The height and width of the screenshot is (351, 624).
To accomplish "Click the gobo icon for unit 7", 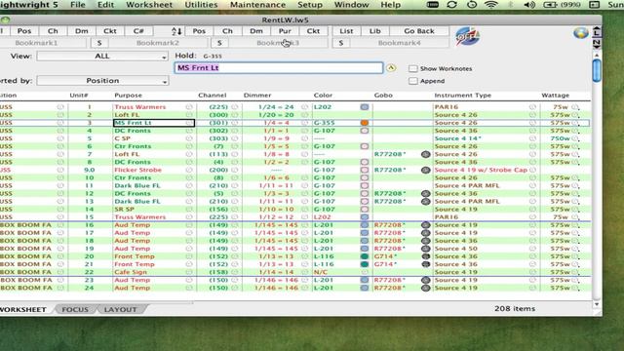I will click(x=426, y=154).
